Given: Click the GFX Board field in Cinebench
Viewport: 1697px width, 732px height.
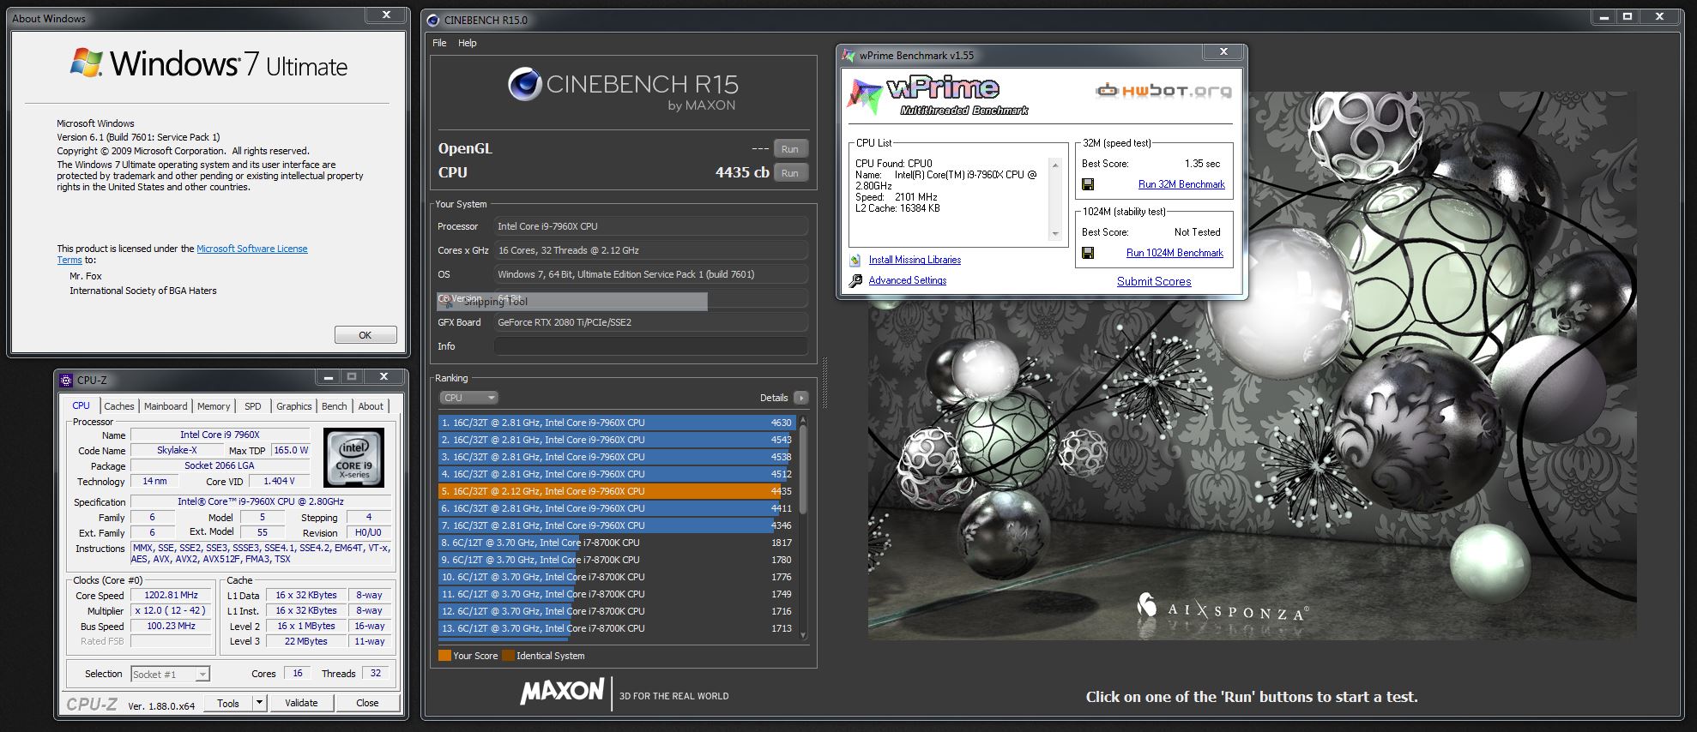Looking at the screenshot, I should 650,322.
